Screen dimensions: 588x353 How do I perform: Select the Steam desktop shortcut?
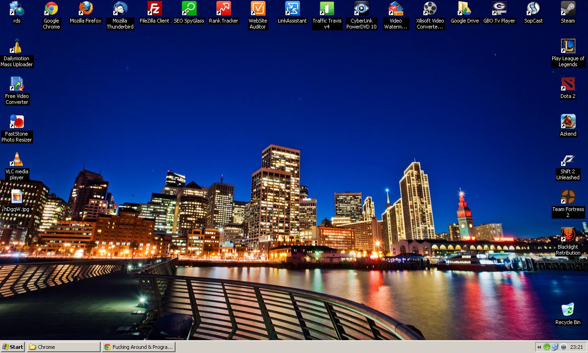[568, 9]
